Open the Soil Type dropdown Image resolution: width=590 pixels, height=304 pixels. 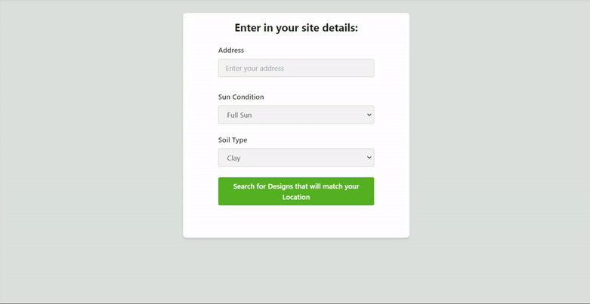(x=295, y=158)
